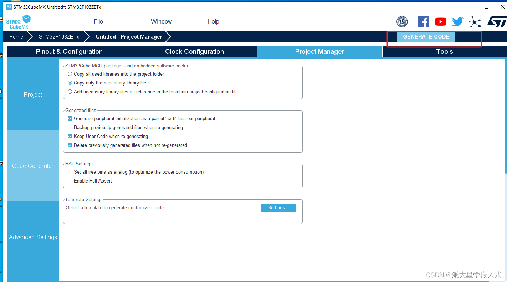Open template Settings... button
The image size is (507, 282).
click(x=278, y=208)
